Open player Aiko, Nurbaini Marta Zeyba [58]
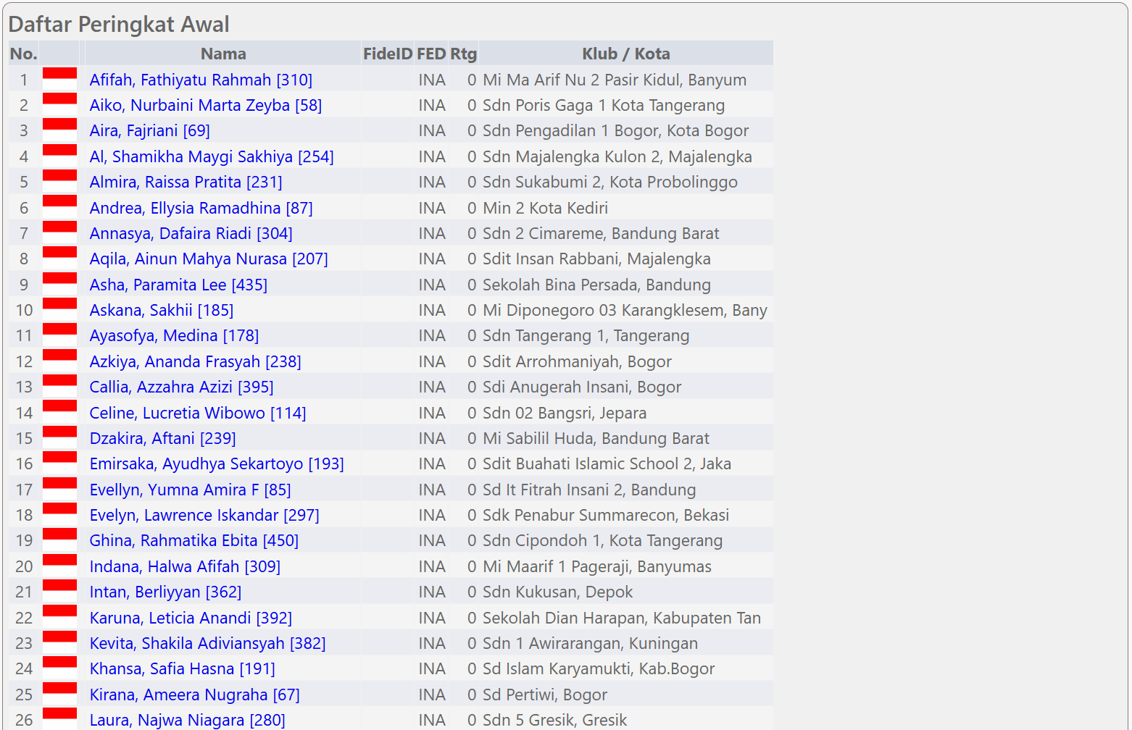Viewport: 1132px width, 730px height. point(205,105)
